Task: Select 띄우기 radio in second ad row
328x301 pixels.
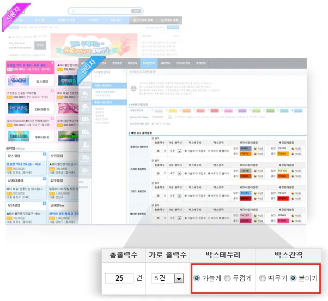Action: [x=209, y=174]
